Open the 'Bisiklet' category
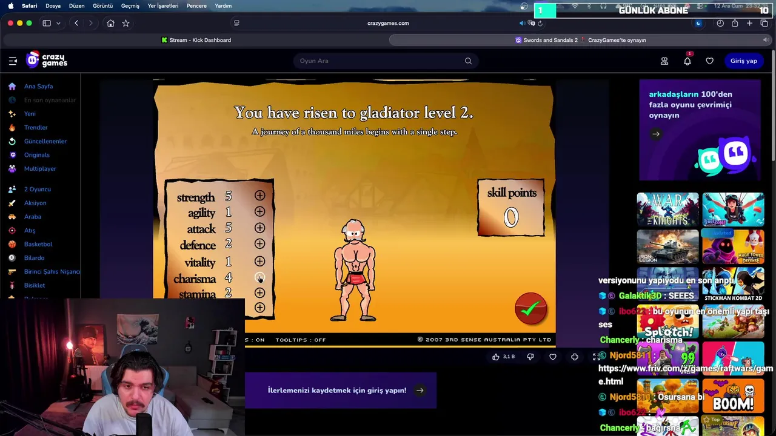Viewport: 776px width, 436px height. point(35,285)
